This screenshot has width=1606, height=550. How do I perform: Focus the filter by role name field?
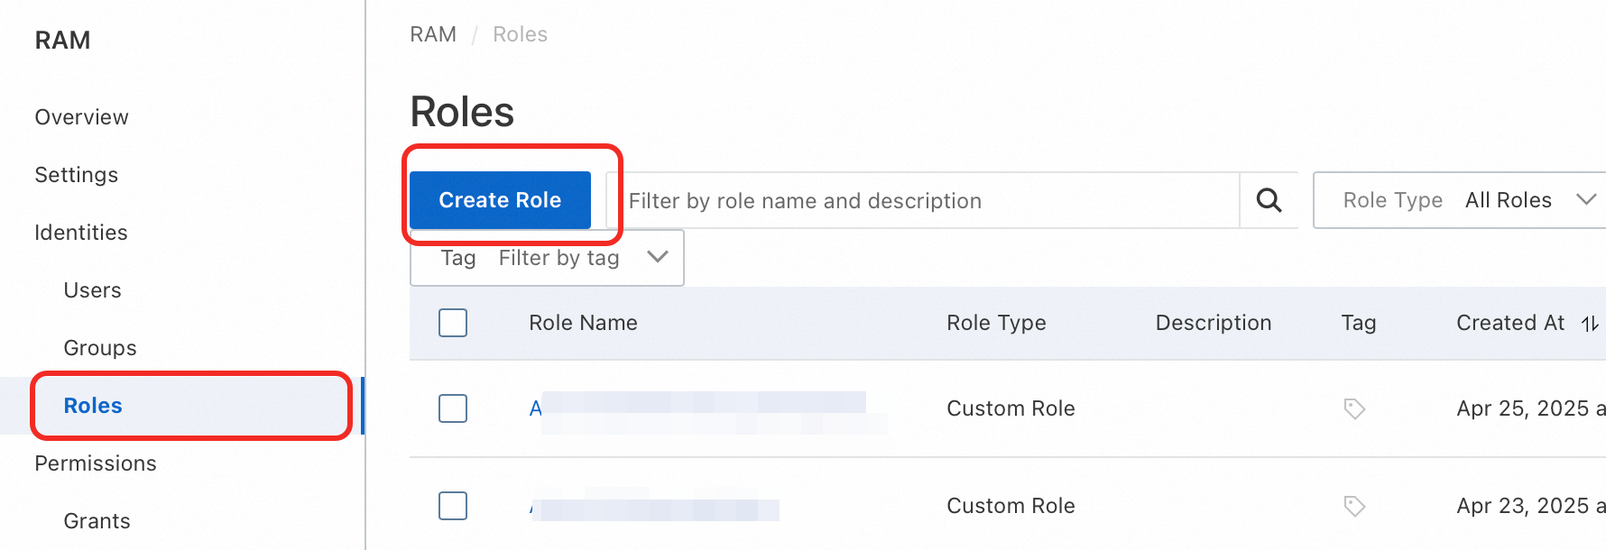click(920, 201)
